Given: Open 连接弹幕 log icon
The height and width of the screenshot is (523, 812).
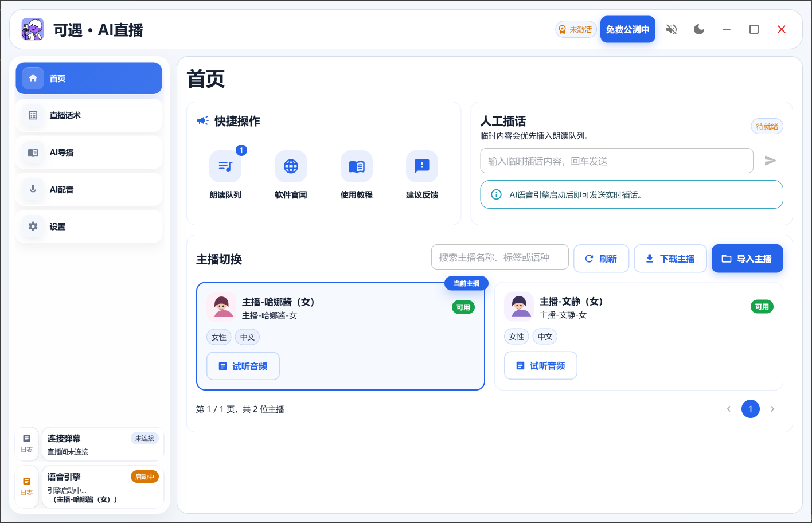Looking at the screenshot, I should [x=27, y=443].
